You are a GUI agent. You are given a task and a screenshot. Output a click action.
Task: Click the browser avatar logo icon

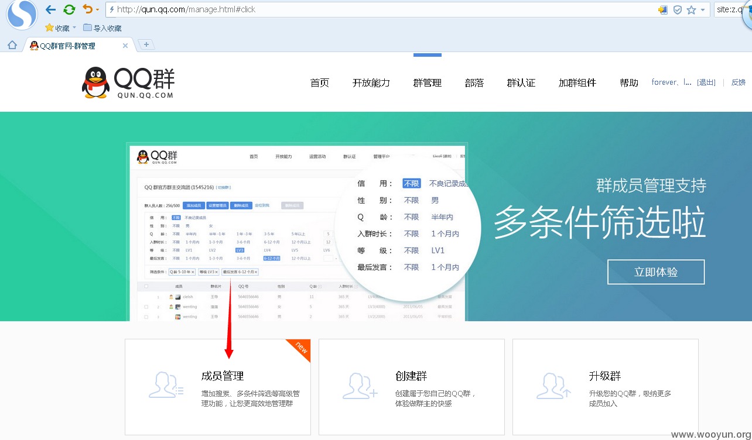[x=21, y=15]
